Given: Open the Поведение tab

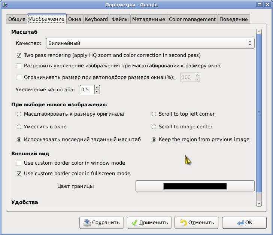Looking at the screenshot, I should [233, 19].
